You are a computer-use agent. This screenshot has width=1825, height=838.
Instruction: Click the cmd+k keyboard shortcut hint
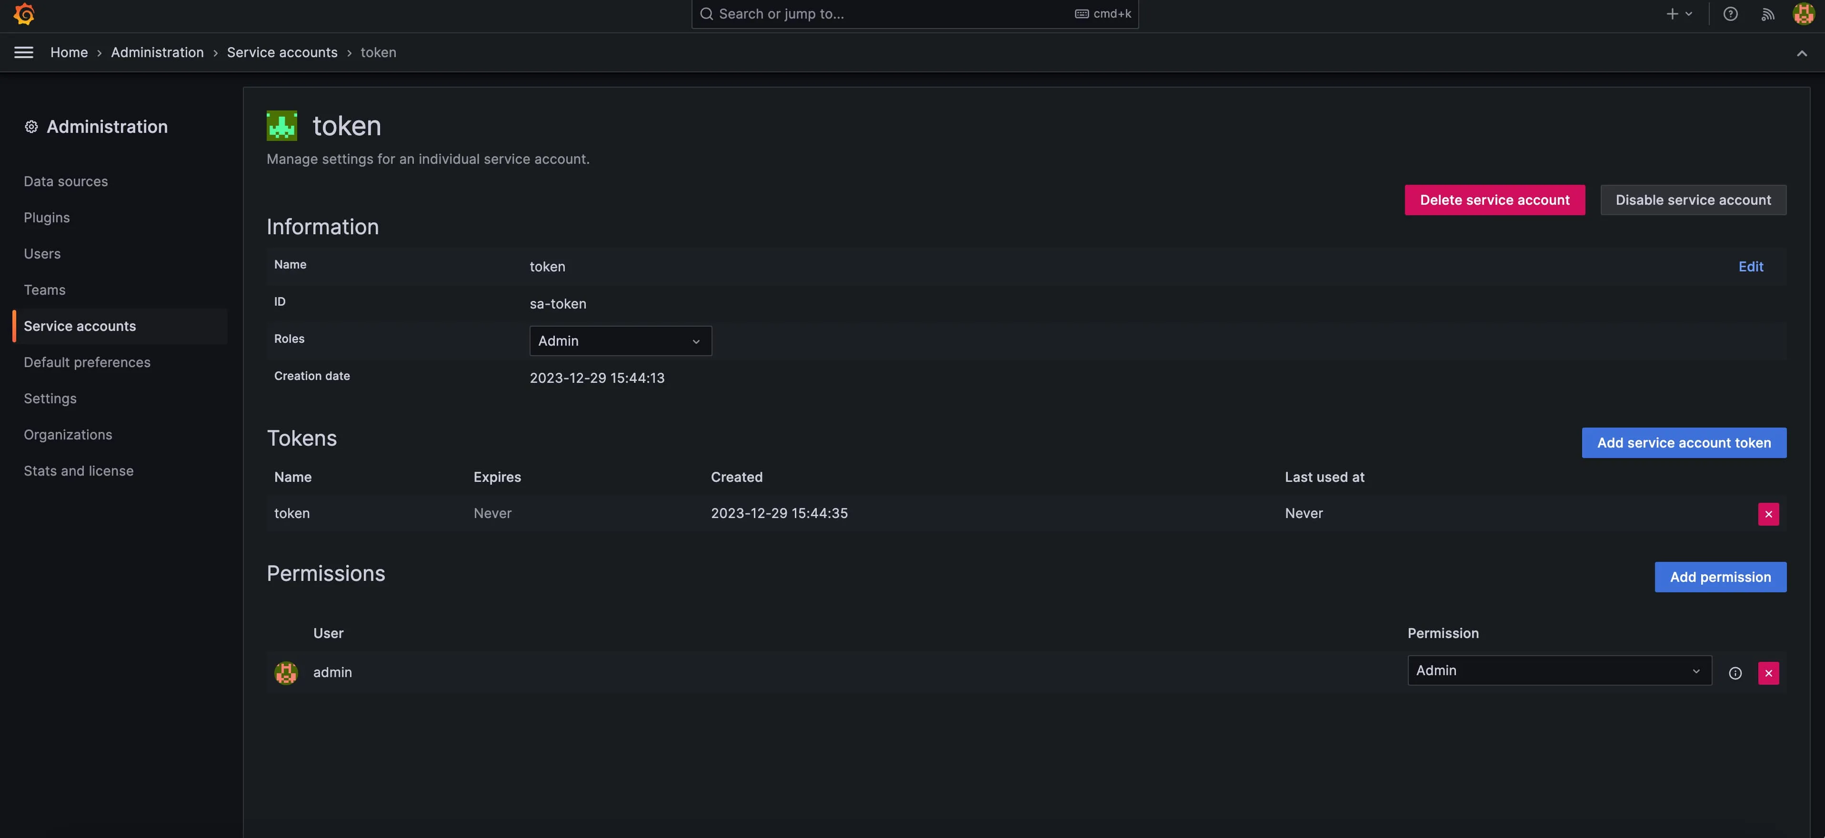1103,14
